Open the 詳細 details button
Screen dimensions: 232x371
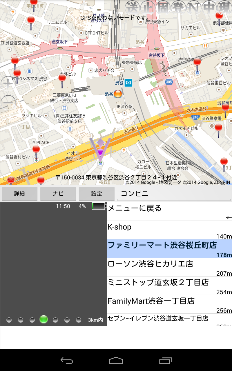(19, 194)
